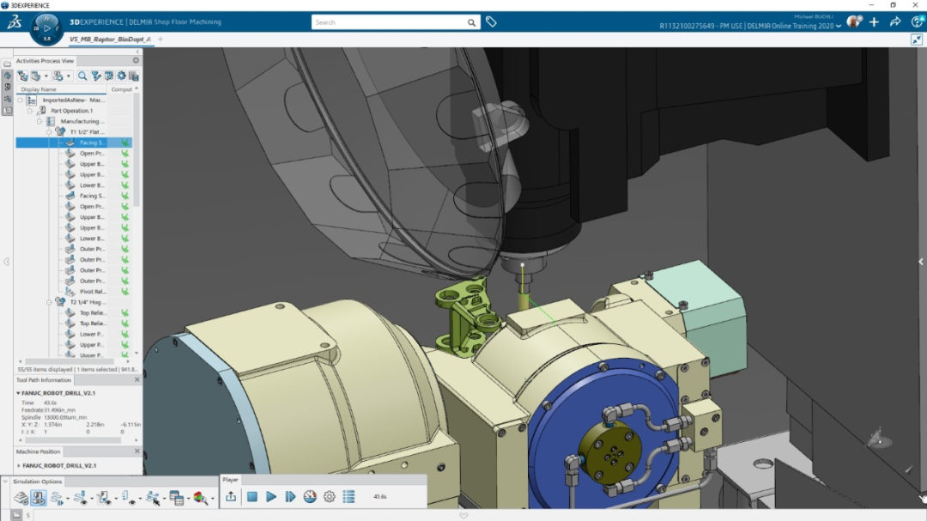Click the compass play button logo
Screen dimensions: 927x521
coord(46,27)
